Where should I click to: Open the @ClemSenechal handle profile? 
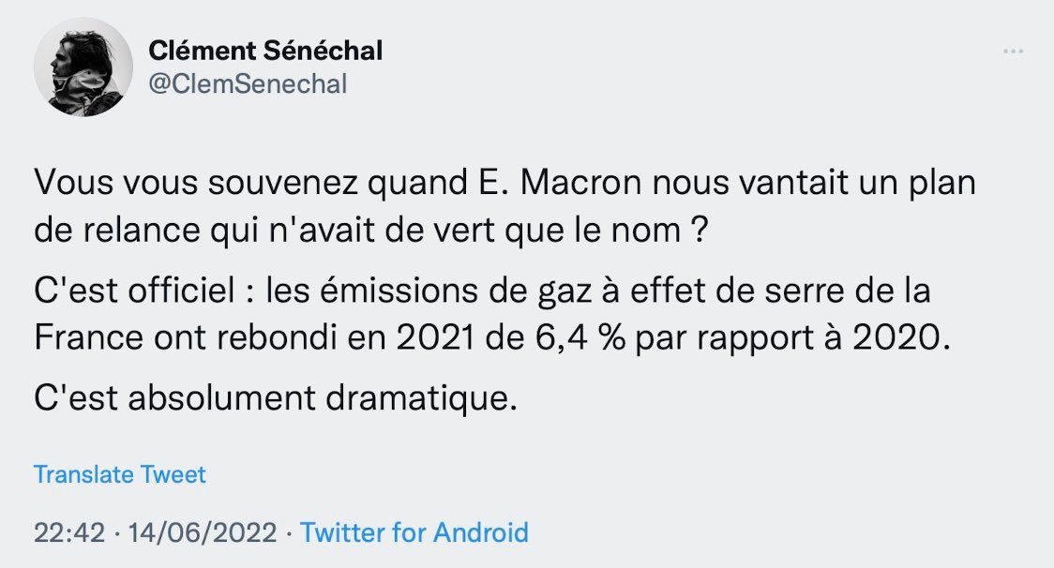[x=248, y=84]
